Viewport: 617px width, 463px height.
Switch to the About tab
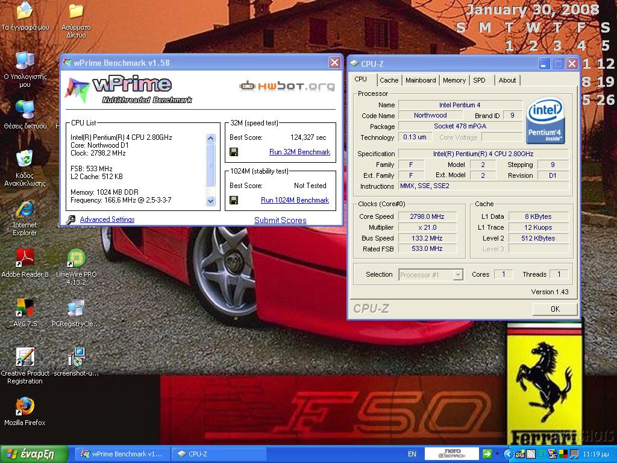pos(507,80)
